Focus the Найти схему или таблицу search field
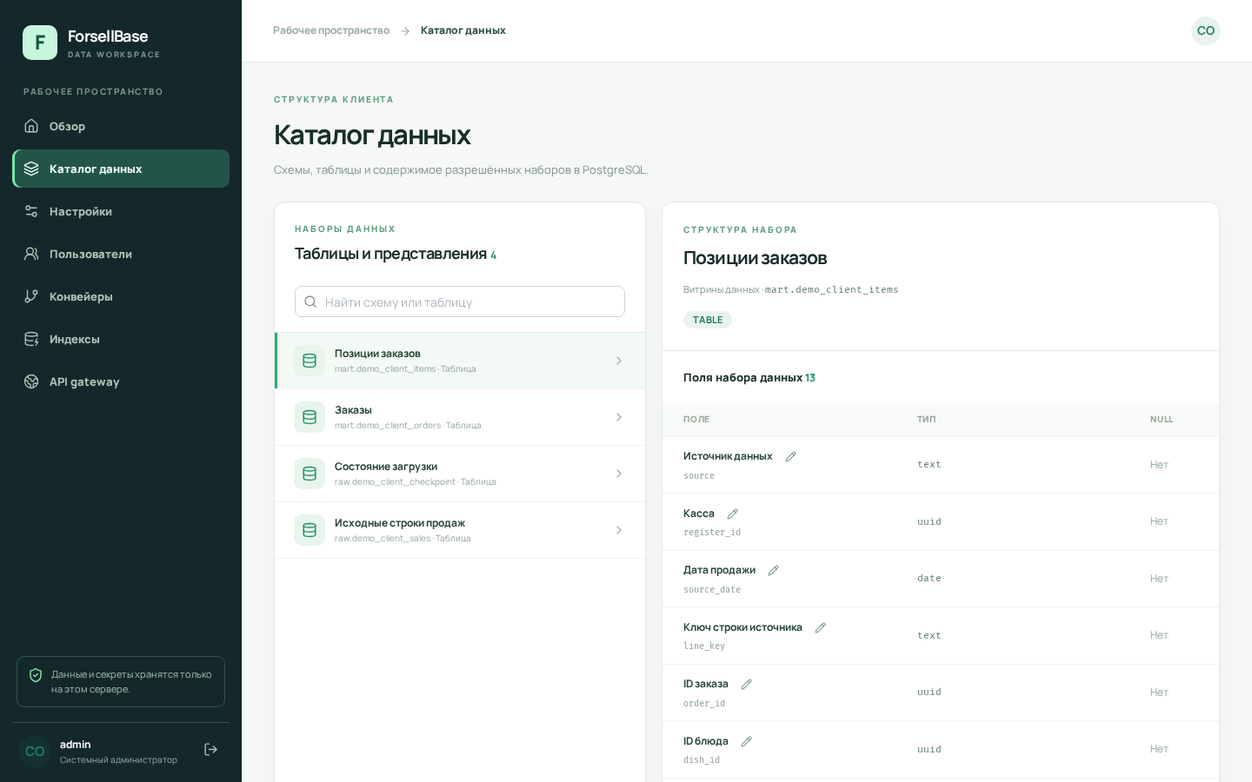Viewport: 1252px width, 782px height. pyautogui.click(x=460, y=302)
